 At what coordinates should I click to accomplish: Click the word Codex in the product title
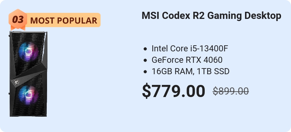[x=177, y=16]
